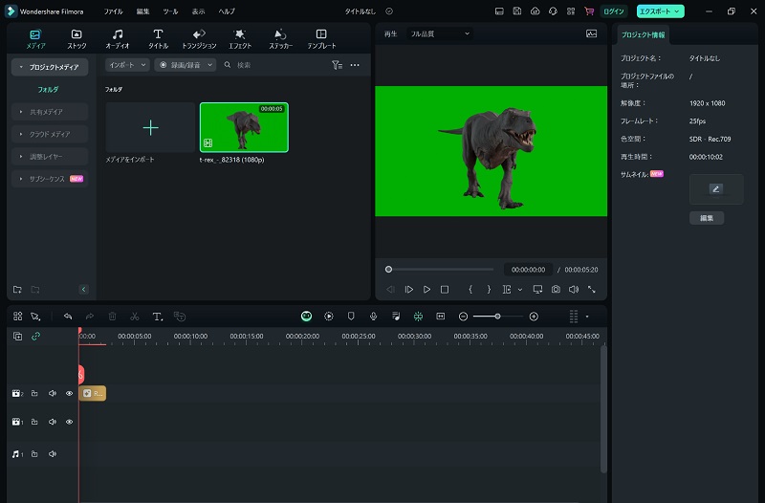This screenshot has height=503, width=765.
Task: Click the timeline zoom slider handle
Action: (497, 317)
